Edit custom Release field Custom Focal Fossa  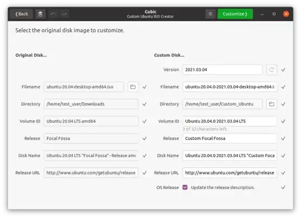(230, 138)
